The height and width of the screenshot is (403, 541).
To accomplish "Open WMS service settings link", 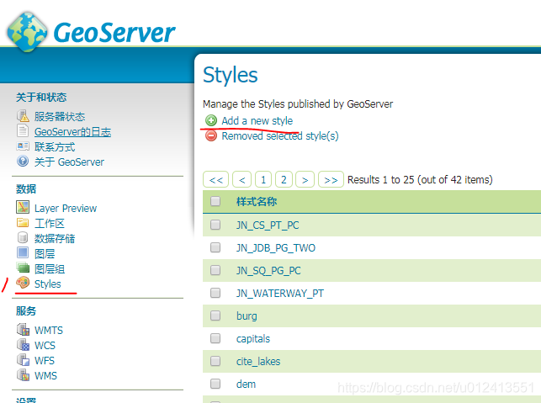I will click(x=45, y=376).
